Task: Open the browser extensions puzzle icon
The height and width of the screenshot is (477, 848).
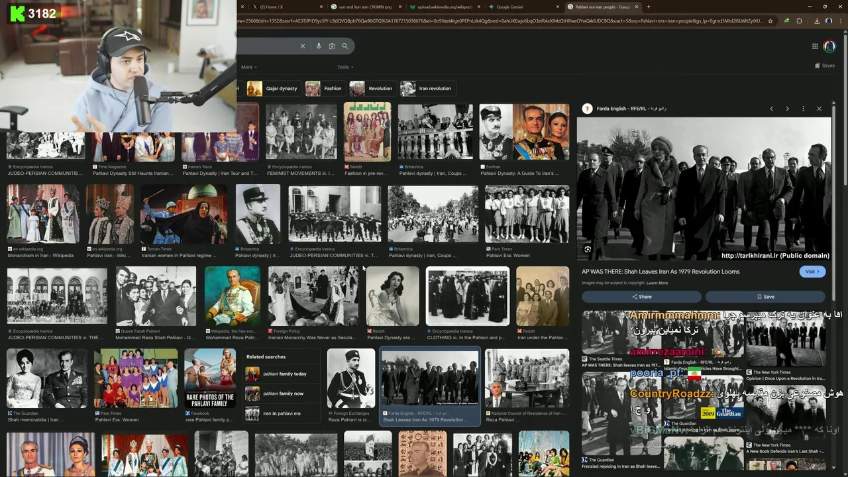Action: point(799,21)
